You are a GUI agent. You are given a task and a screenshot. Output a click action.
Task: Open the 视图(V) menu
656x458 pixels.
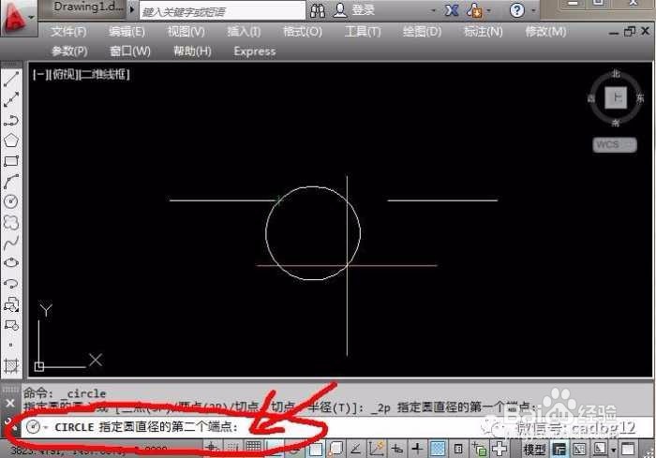pyautogui.click(x=186, y=31)
